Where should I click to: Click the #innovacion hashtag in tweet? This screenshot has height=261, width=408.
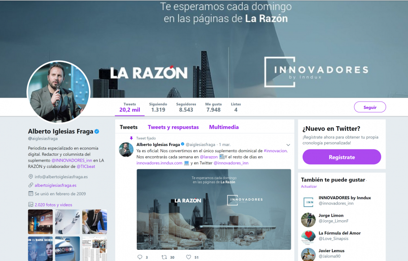tap(275, 150)
